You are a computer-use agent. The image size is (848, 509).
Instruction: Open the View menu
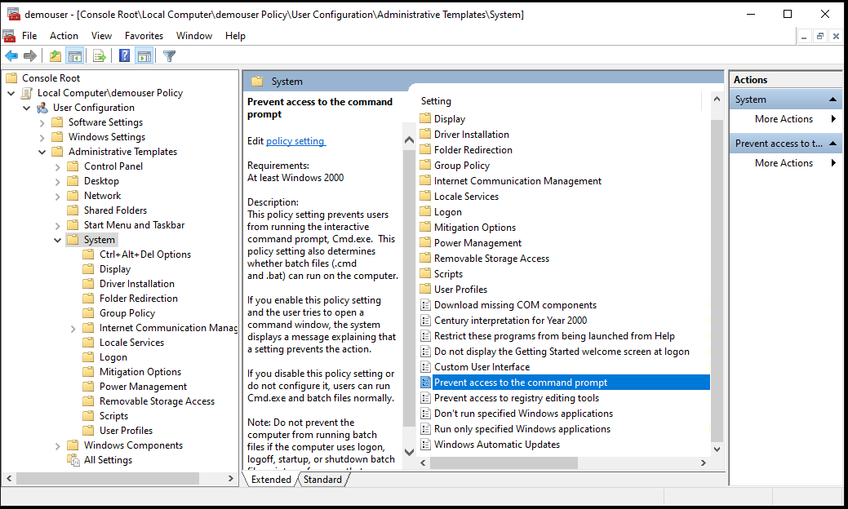(x=101, y=36)
